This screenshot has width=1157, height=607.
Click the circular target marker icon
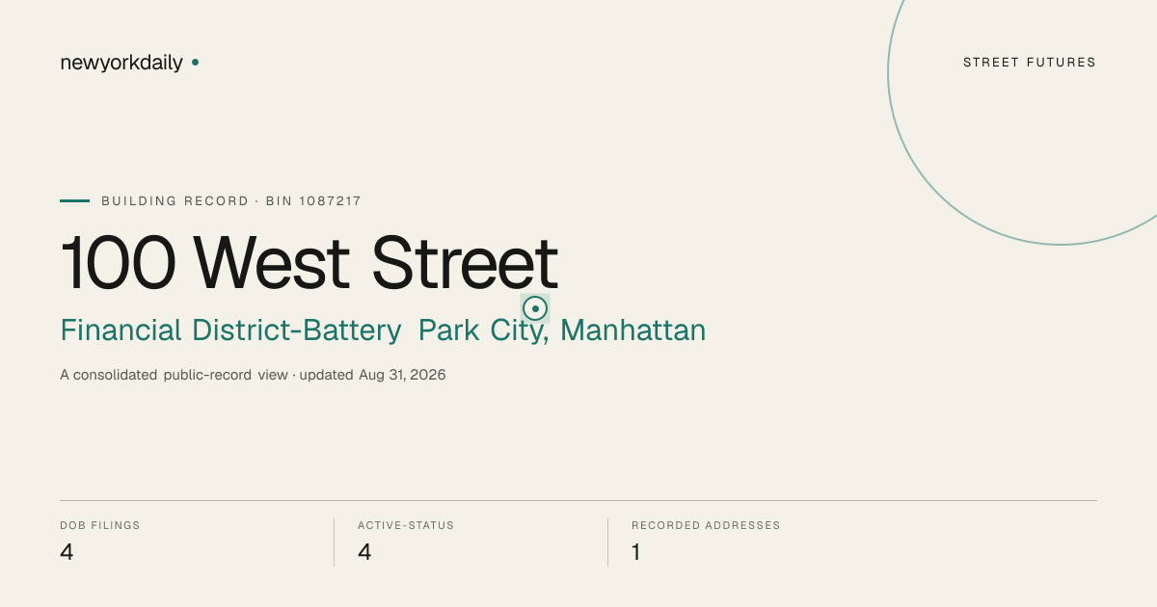535,308
